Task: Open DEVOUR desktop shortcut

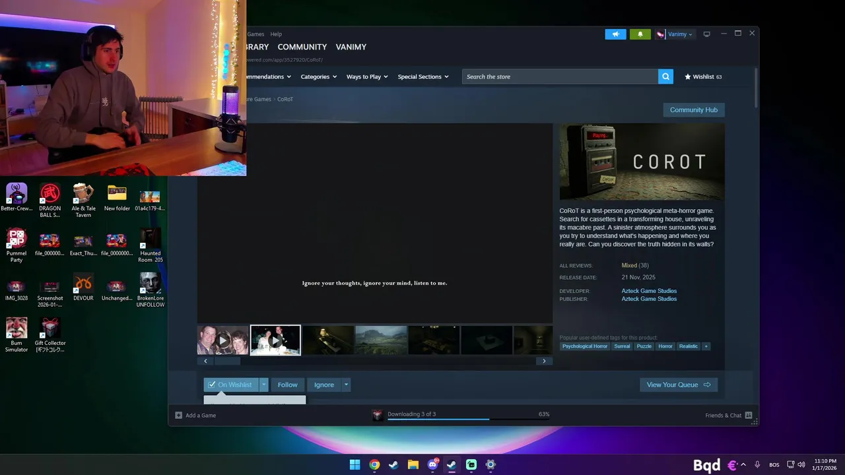Action: pyautogui.click(x=83, y=287)
